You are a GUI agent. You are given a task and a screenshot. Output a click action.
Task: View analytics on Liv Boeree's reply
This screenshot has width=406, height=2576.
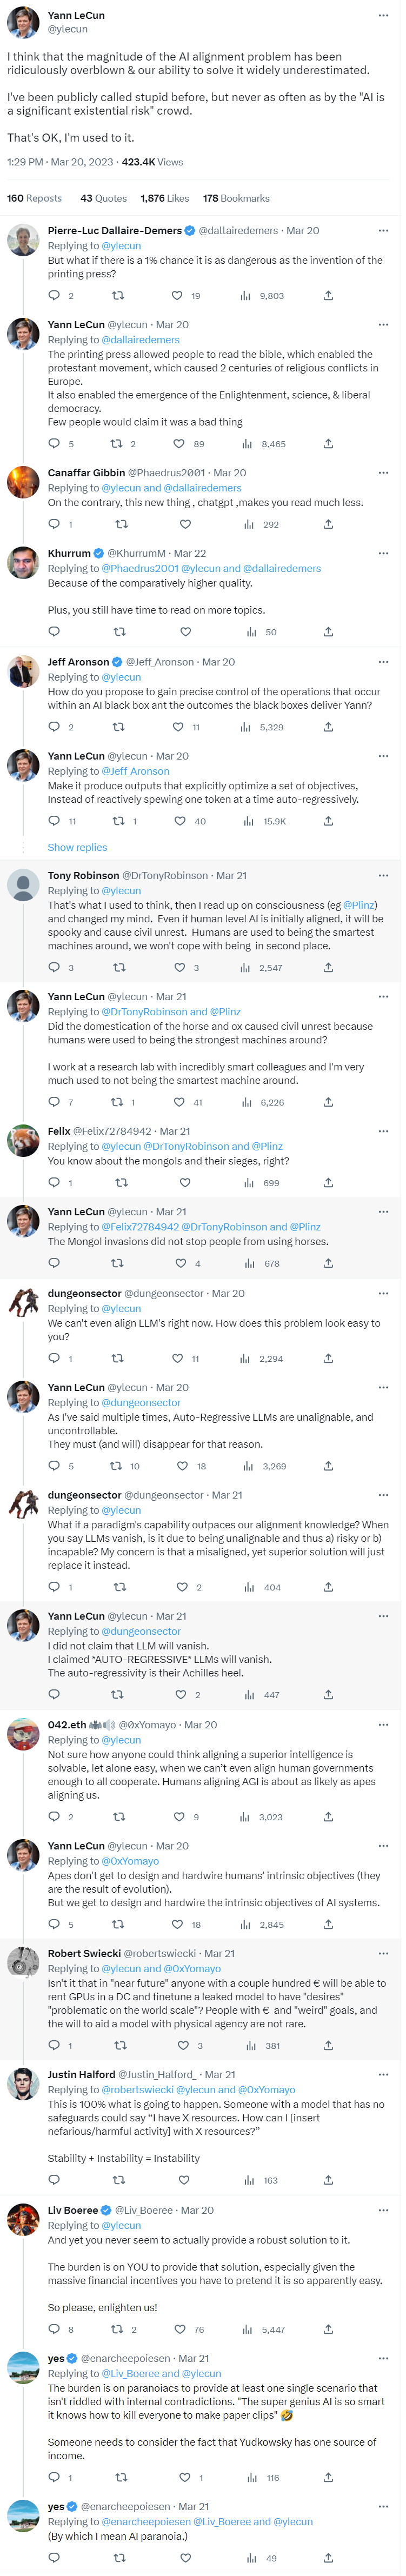click(x=246, y=2330)
